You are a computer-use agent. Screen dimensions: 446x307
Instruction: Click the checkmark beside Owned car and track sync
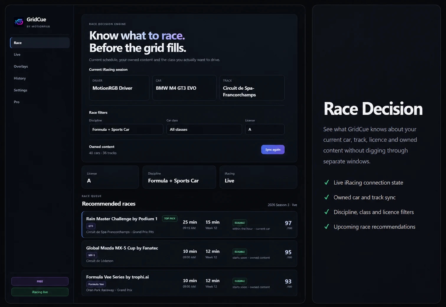click(326, 197)
